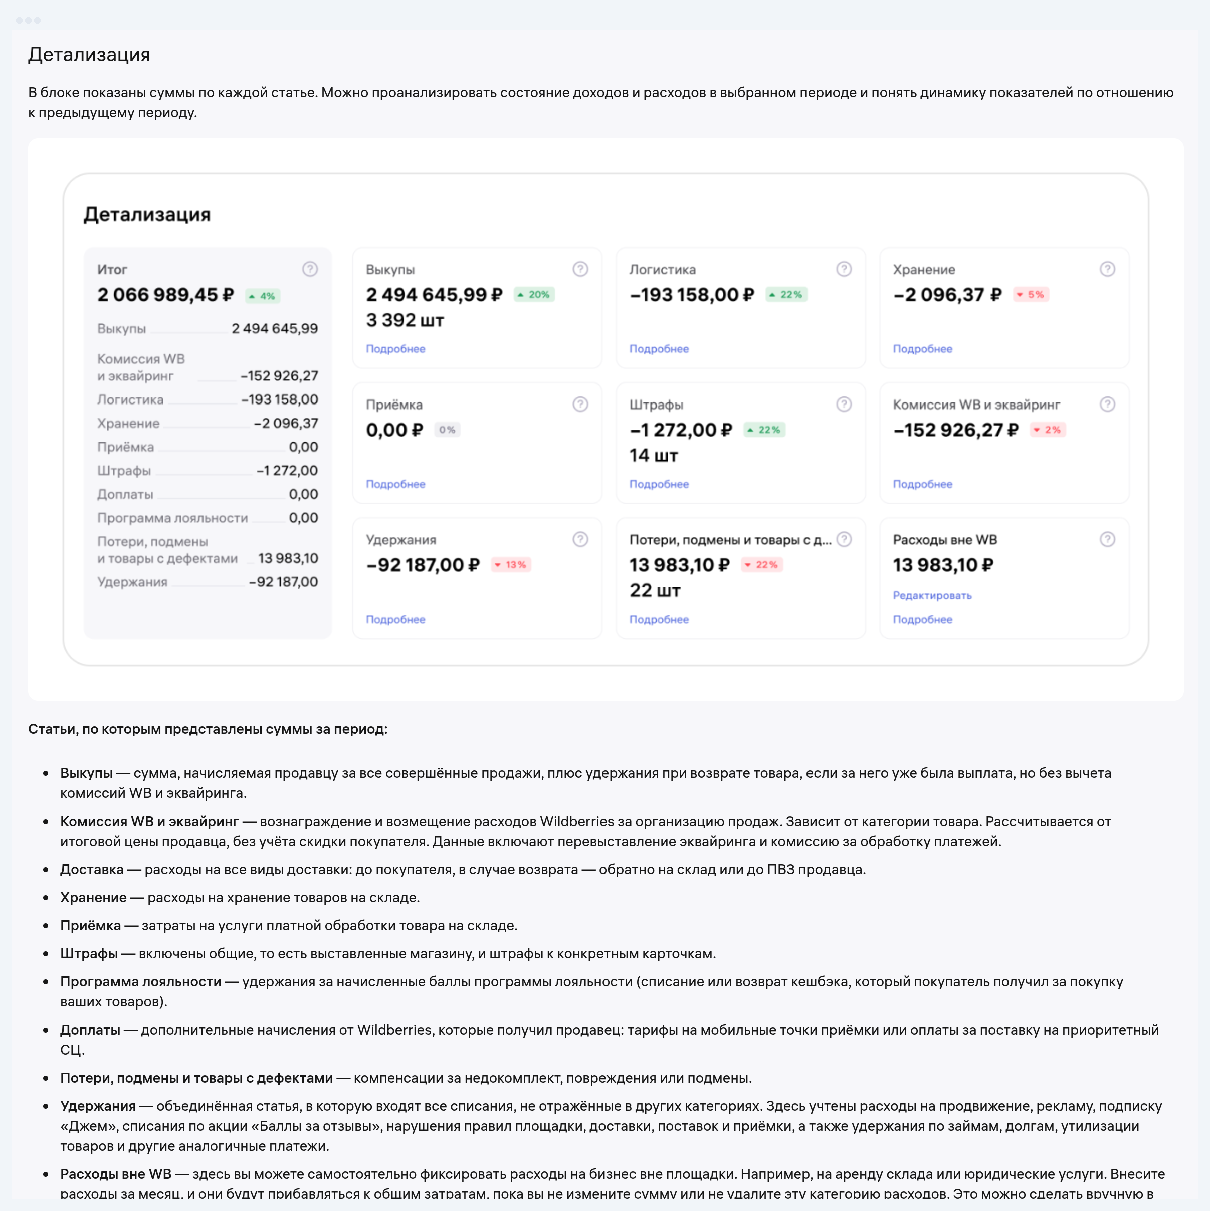The image size is (1210, 1211).
Task: Click the 22 шт count on Потери card
Action: 655,590
